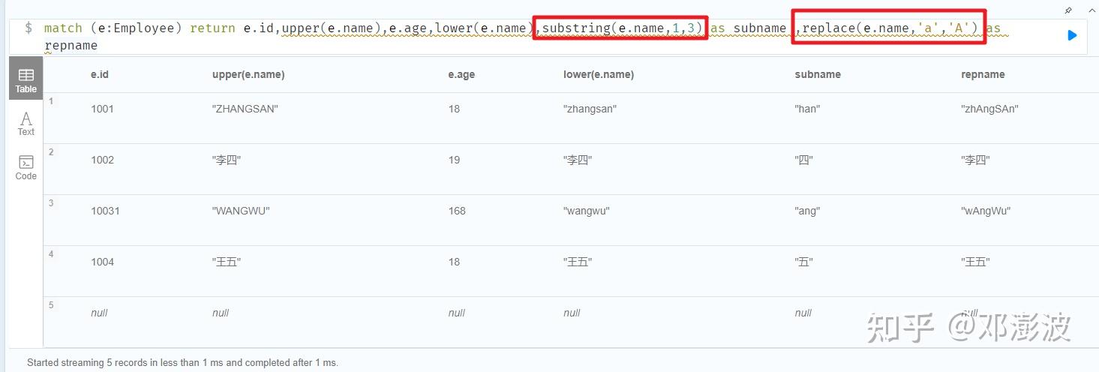Select the null value in e.id column
Screen dimensions: 1099x372
99,313
